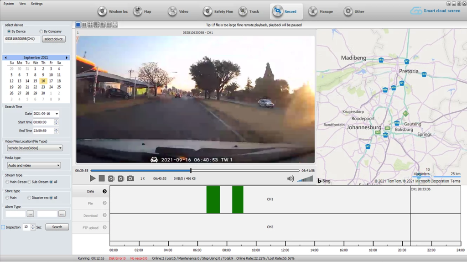This screenshot has width=467, height=262.
Task: Choose the Main-Stream stream type
Action: (x=7, y=182)
